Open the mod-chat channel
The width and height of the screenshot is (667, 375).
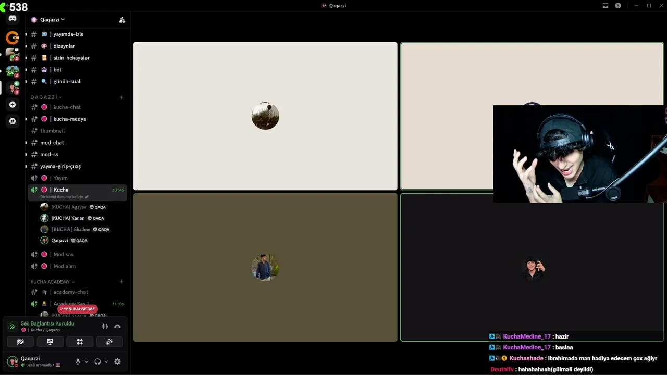click(x=77, y=143)
